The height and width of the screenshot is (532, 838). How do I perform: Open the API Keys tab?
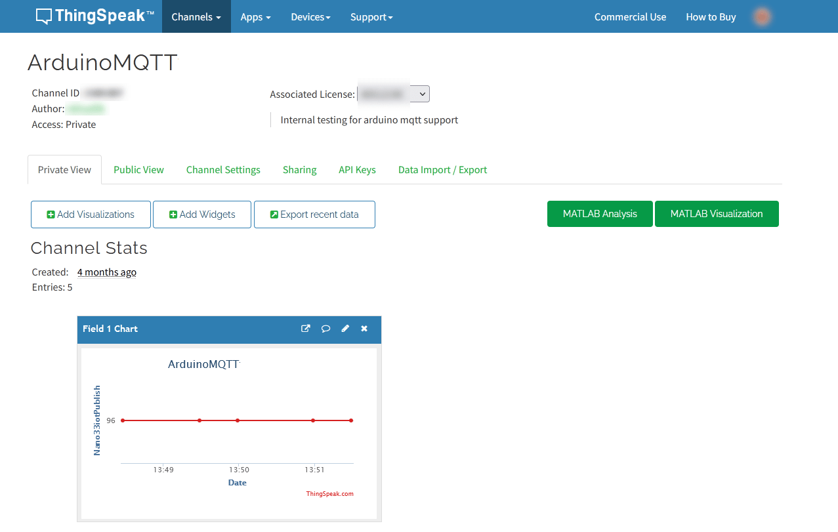(x=357, y=169)
